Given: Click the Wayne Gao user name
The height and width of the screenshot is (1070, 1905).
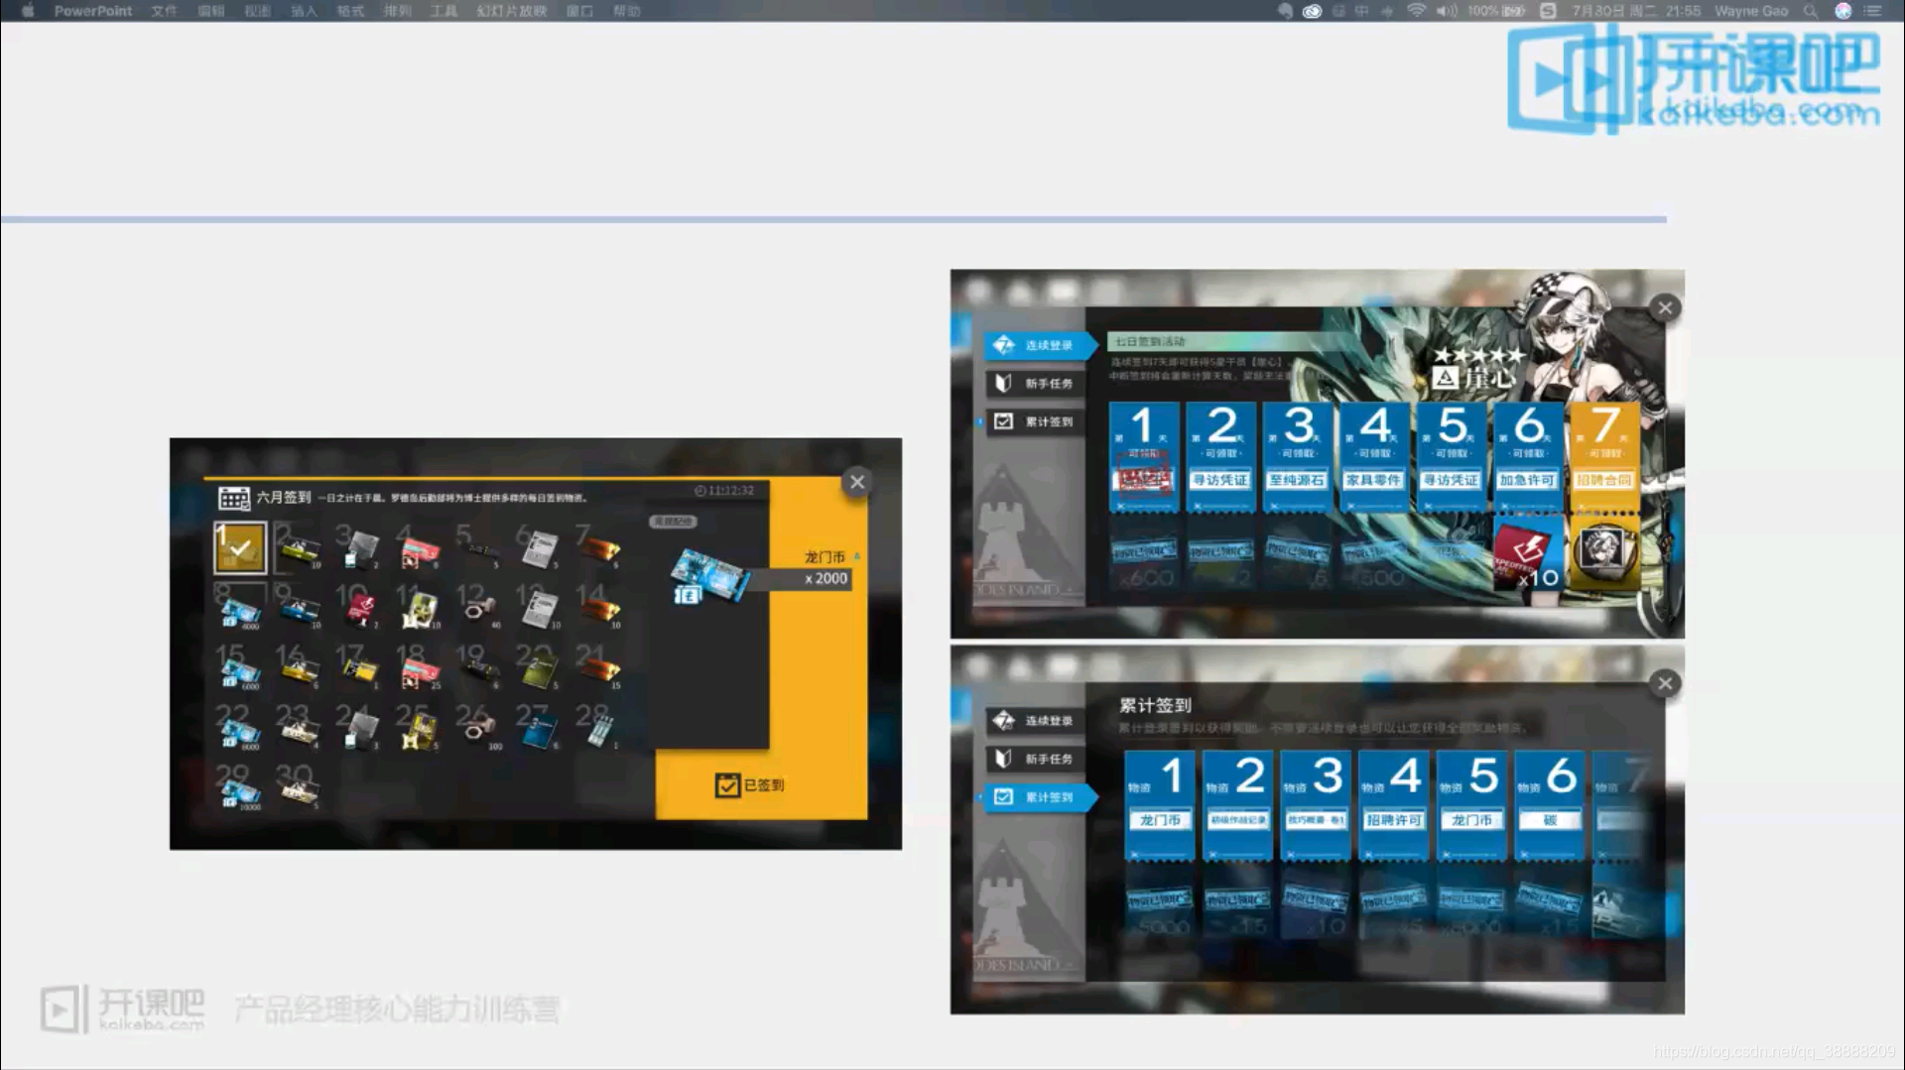Looking at the screenshot, I should 1751,11.
